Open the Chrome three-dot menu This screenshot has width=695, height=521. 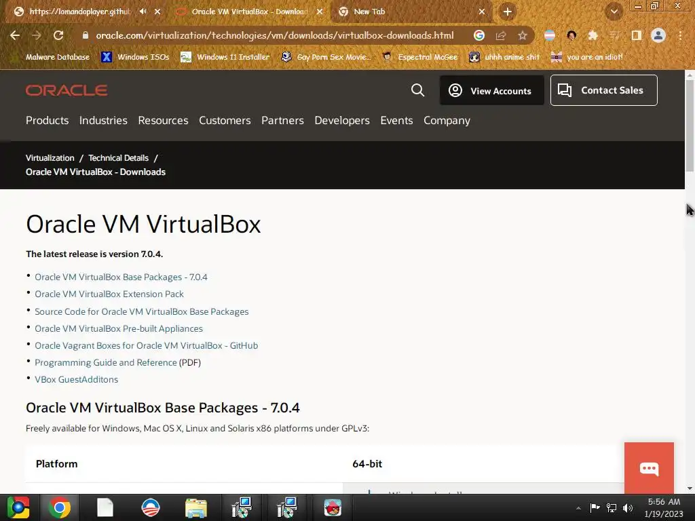[x=680, y=35]
